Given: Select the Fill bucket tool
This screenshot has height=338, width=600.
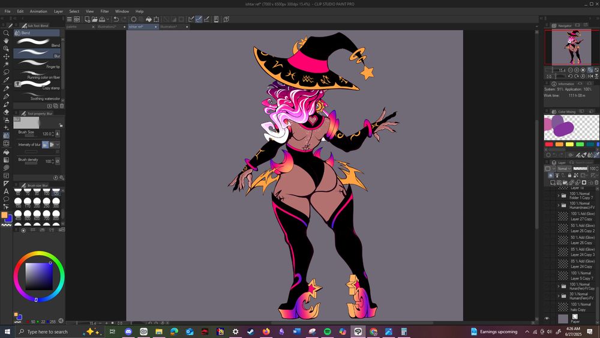Looking at the screenshot, I should [6, 152].
